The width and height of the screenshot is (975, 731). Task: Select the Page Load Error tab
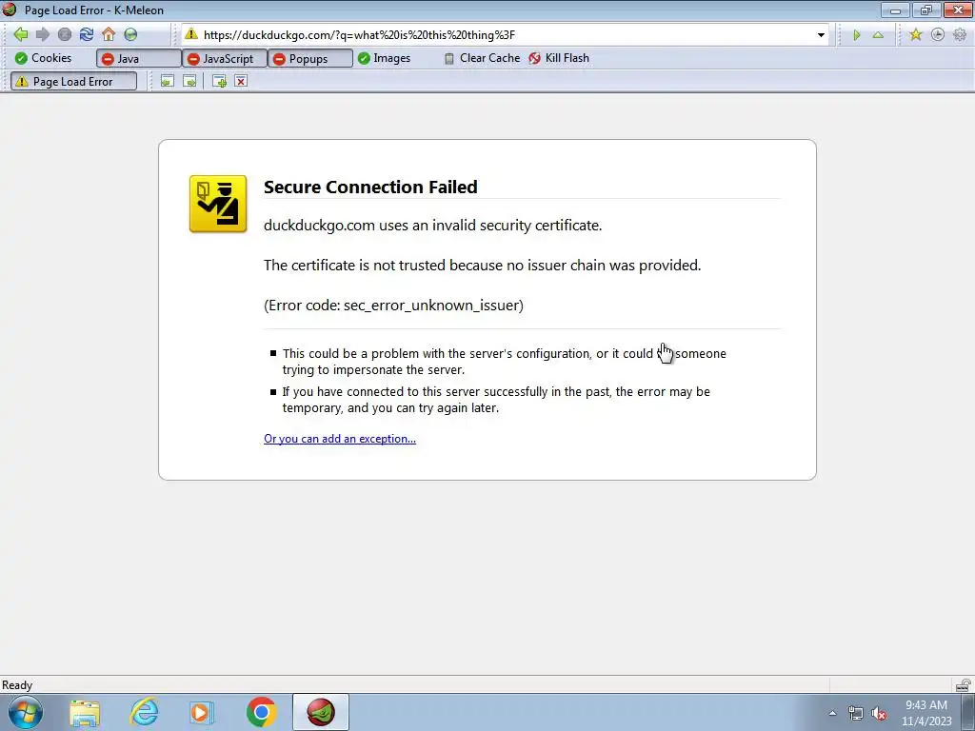click(74, 82)
